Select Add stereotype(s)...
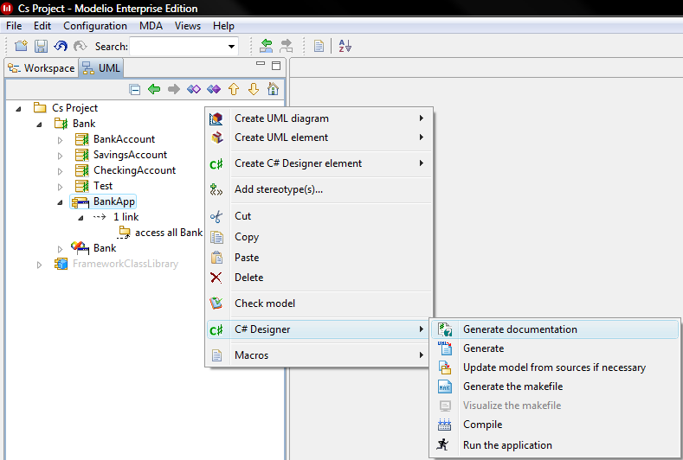683x460 pixels. [319, 189]
